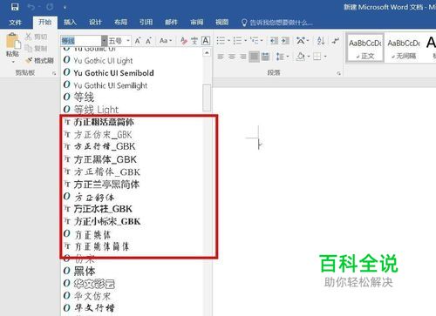Viewport: 436px width, 316px height.
Task: Toggle Align Left paragraph button
Action: click(221, 57)
